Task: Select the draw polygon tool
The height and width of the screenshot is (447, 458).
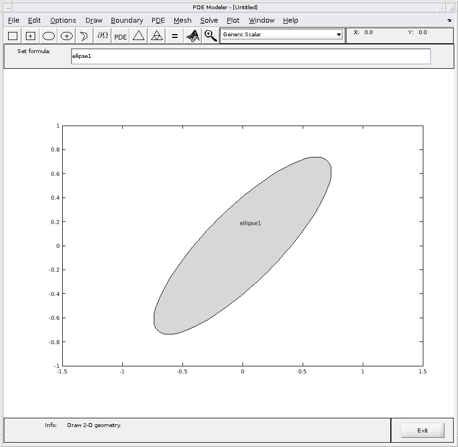Action: pyautogui.click(x=84, y=36)
